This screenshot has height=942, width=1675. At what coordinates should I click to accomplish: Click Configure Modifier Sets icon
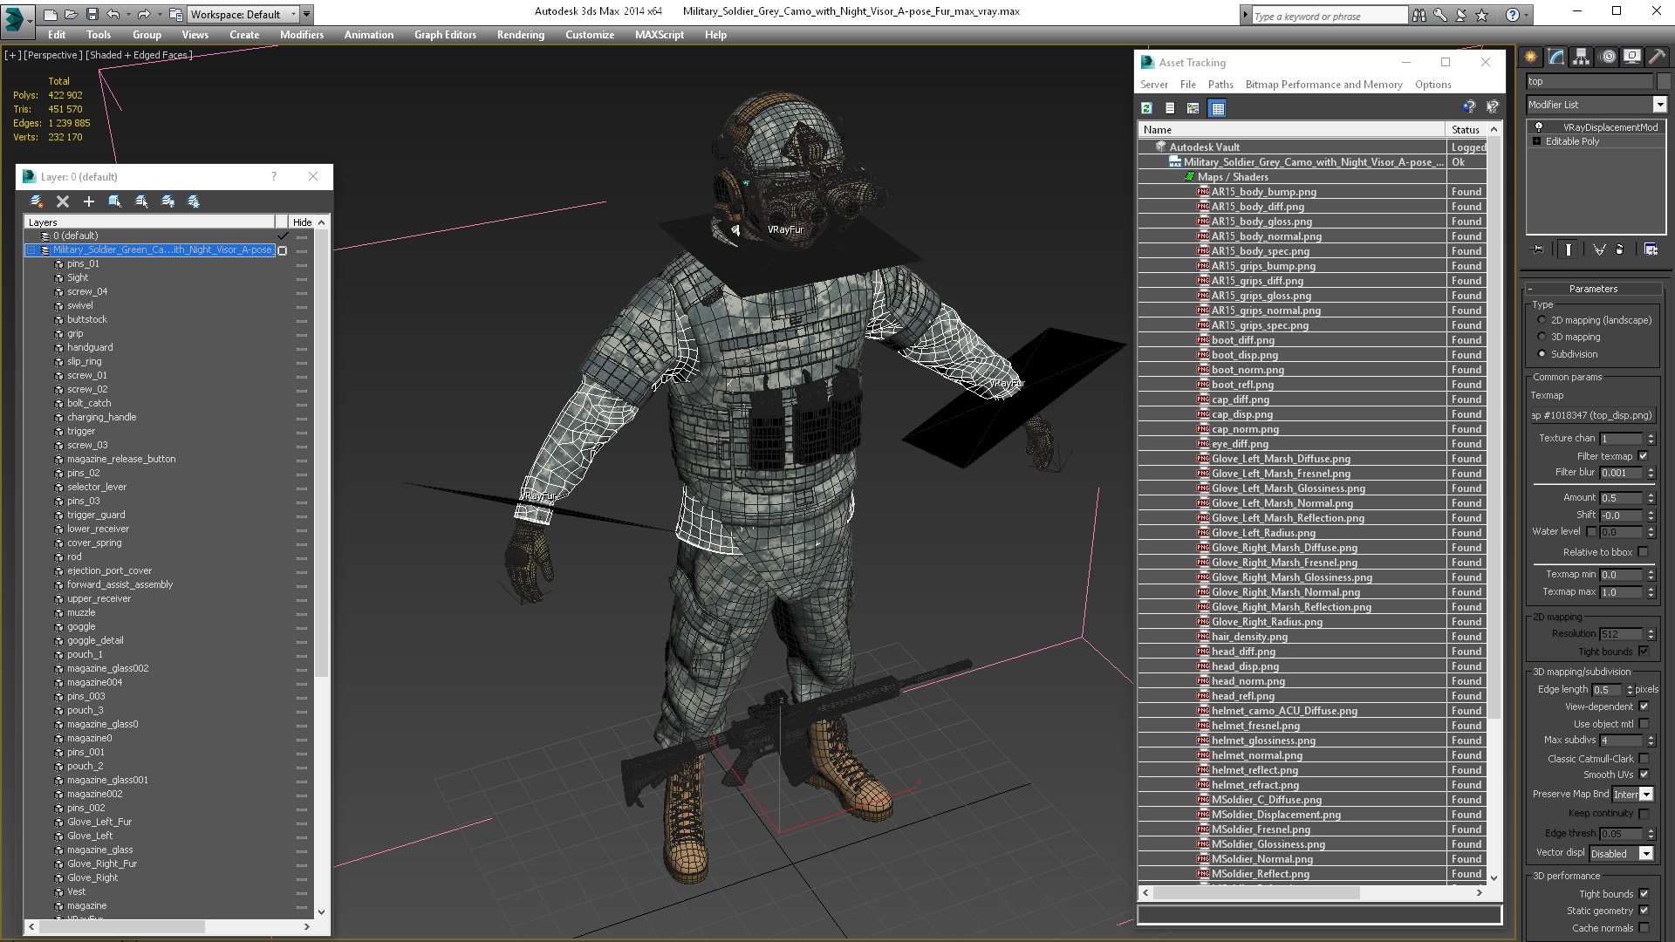click(1651, 249)
